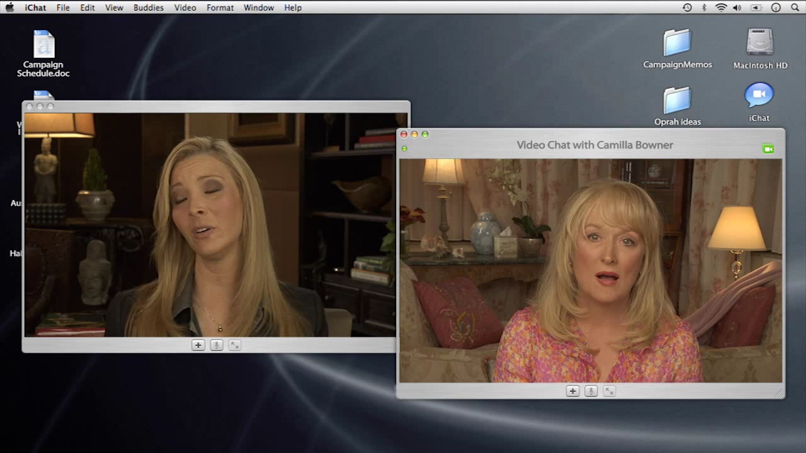Image resolution: width=806 pixels, height=453 pixels.
Task: Click resize grip of Camilla Bowner window
Action: 779,393
